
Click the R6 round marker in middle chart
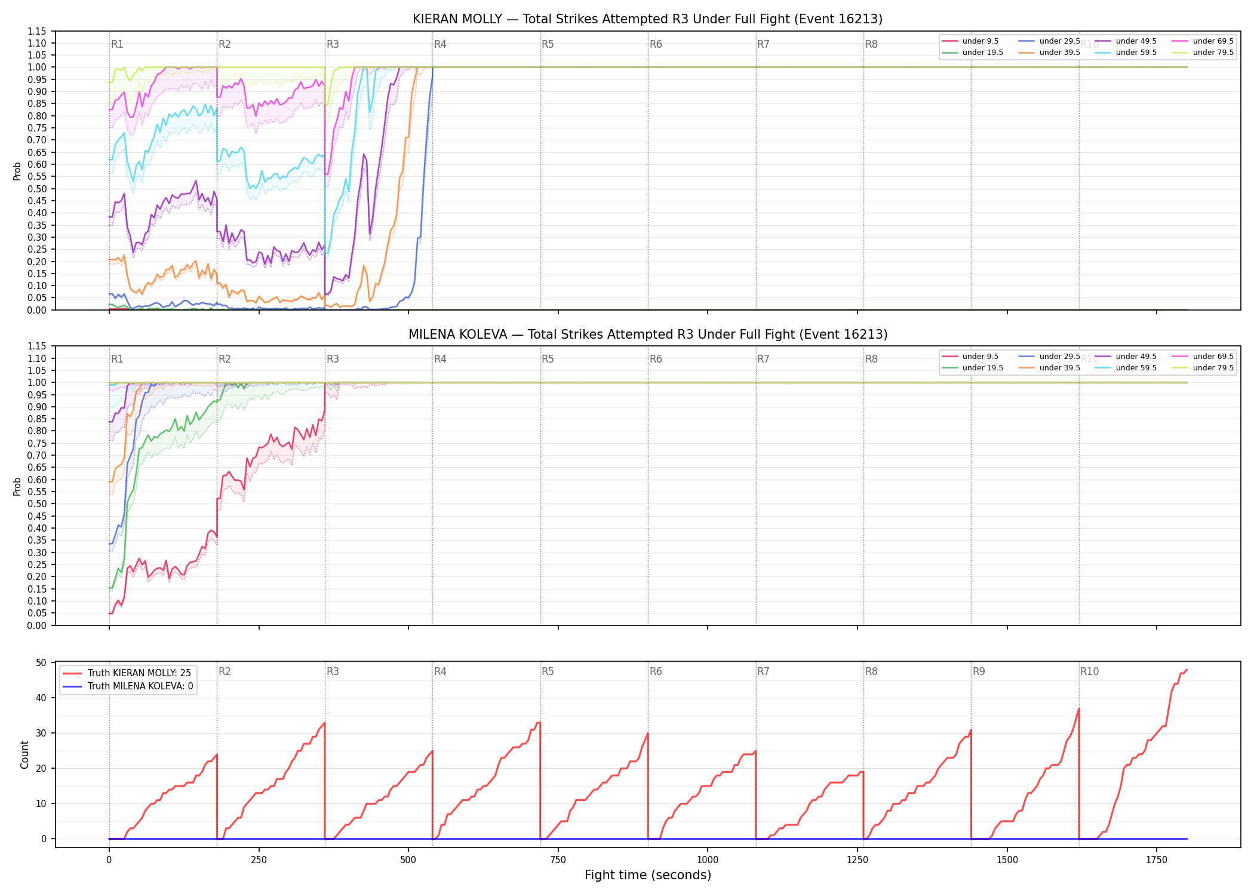click(656, 359)
